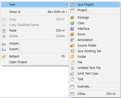The height and width of the screenshot is (98, 121).
Task: Click the Refresh arrows icon
Action: click(4, 57)
